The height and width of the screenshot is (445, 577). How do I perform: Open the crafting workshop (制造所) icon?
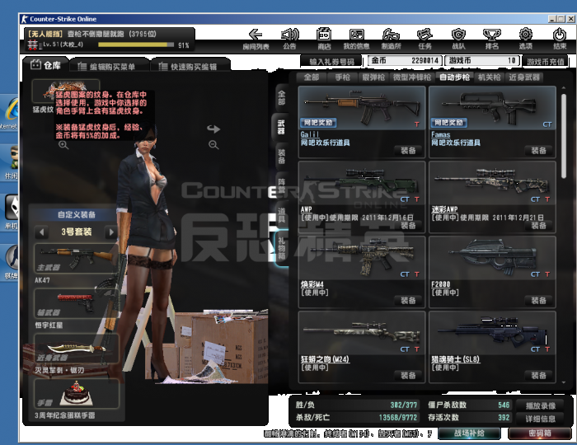(391, 40)
